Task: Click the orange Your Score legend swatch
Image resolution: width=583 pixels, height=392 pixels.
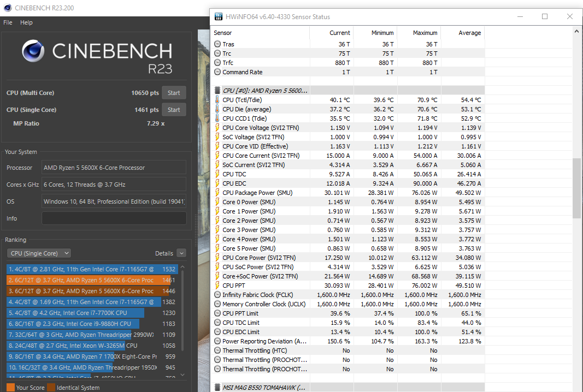Action: (11, 388)
